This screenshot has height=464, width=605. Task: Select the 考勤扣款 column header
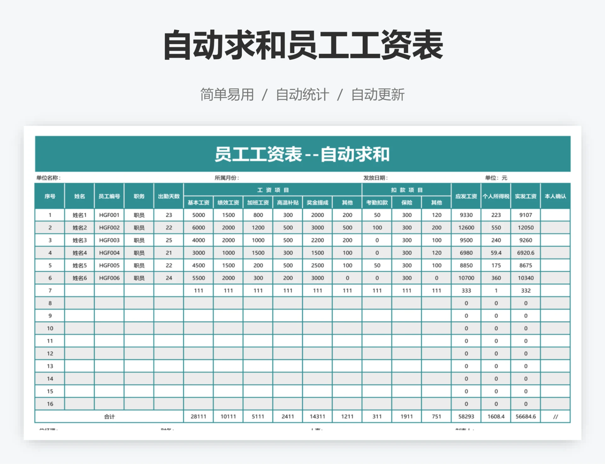pyautogui.click(x=377, y=203)
